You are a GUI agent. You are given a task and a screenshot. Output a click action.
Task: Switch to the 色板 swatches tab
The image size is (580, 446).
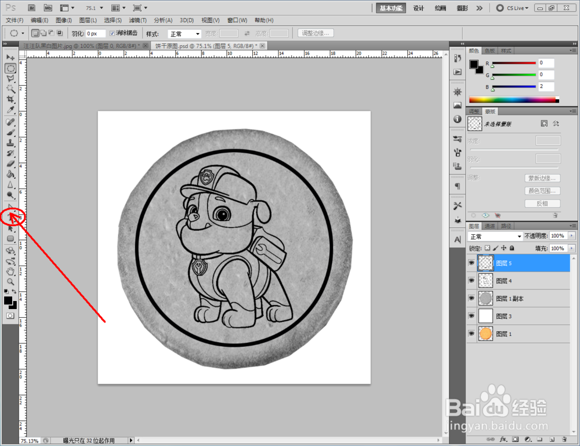click(x=490, y=50)
